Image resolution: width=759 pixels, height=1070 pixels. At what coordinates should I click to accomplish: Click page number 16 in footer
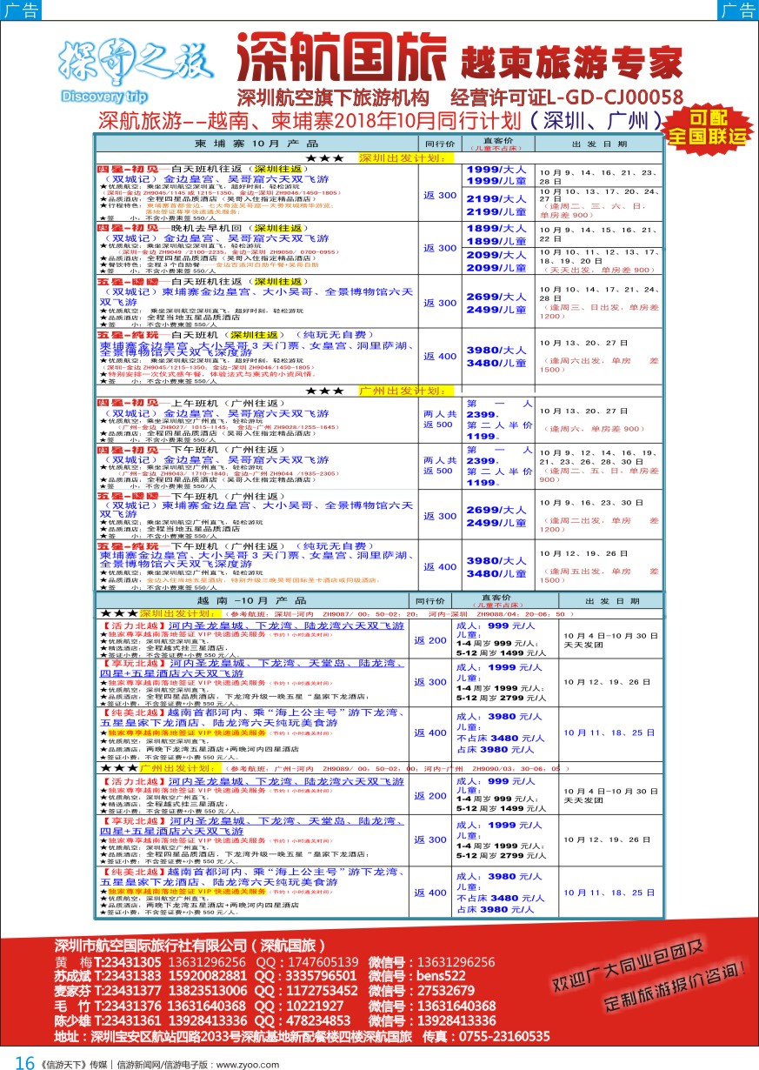point(24,1062)
